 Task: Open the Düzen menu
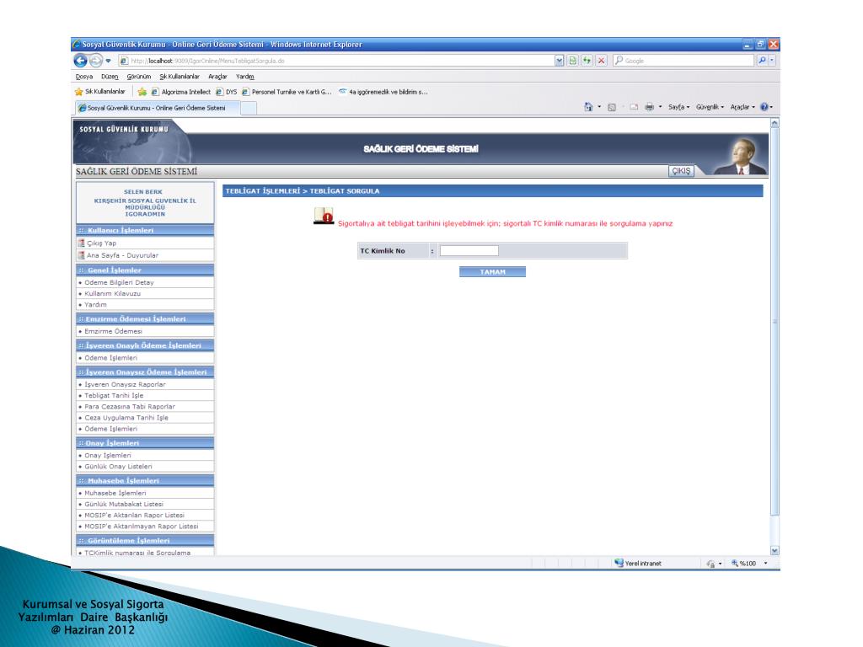pyautogui.click(x=110, y=77)
